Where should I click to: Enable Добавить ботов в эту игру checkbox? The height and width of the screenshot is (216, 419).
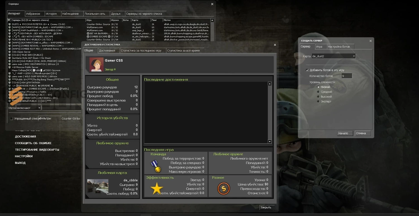307,70
